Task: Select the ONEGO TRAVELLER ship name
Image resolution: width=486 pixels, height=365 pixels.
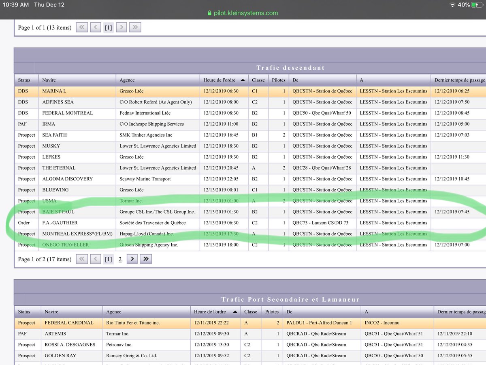Action: point(65,245)
